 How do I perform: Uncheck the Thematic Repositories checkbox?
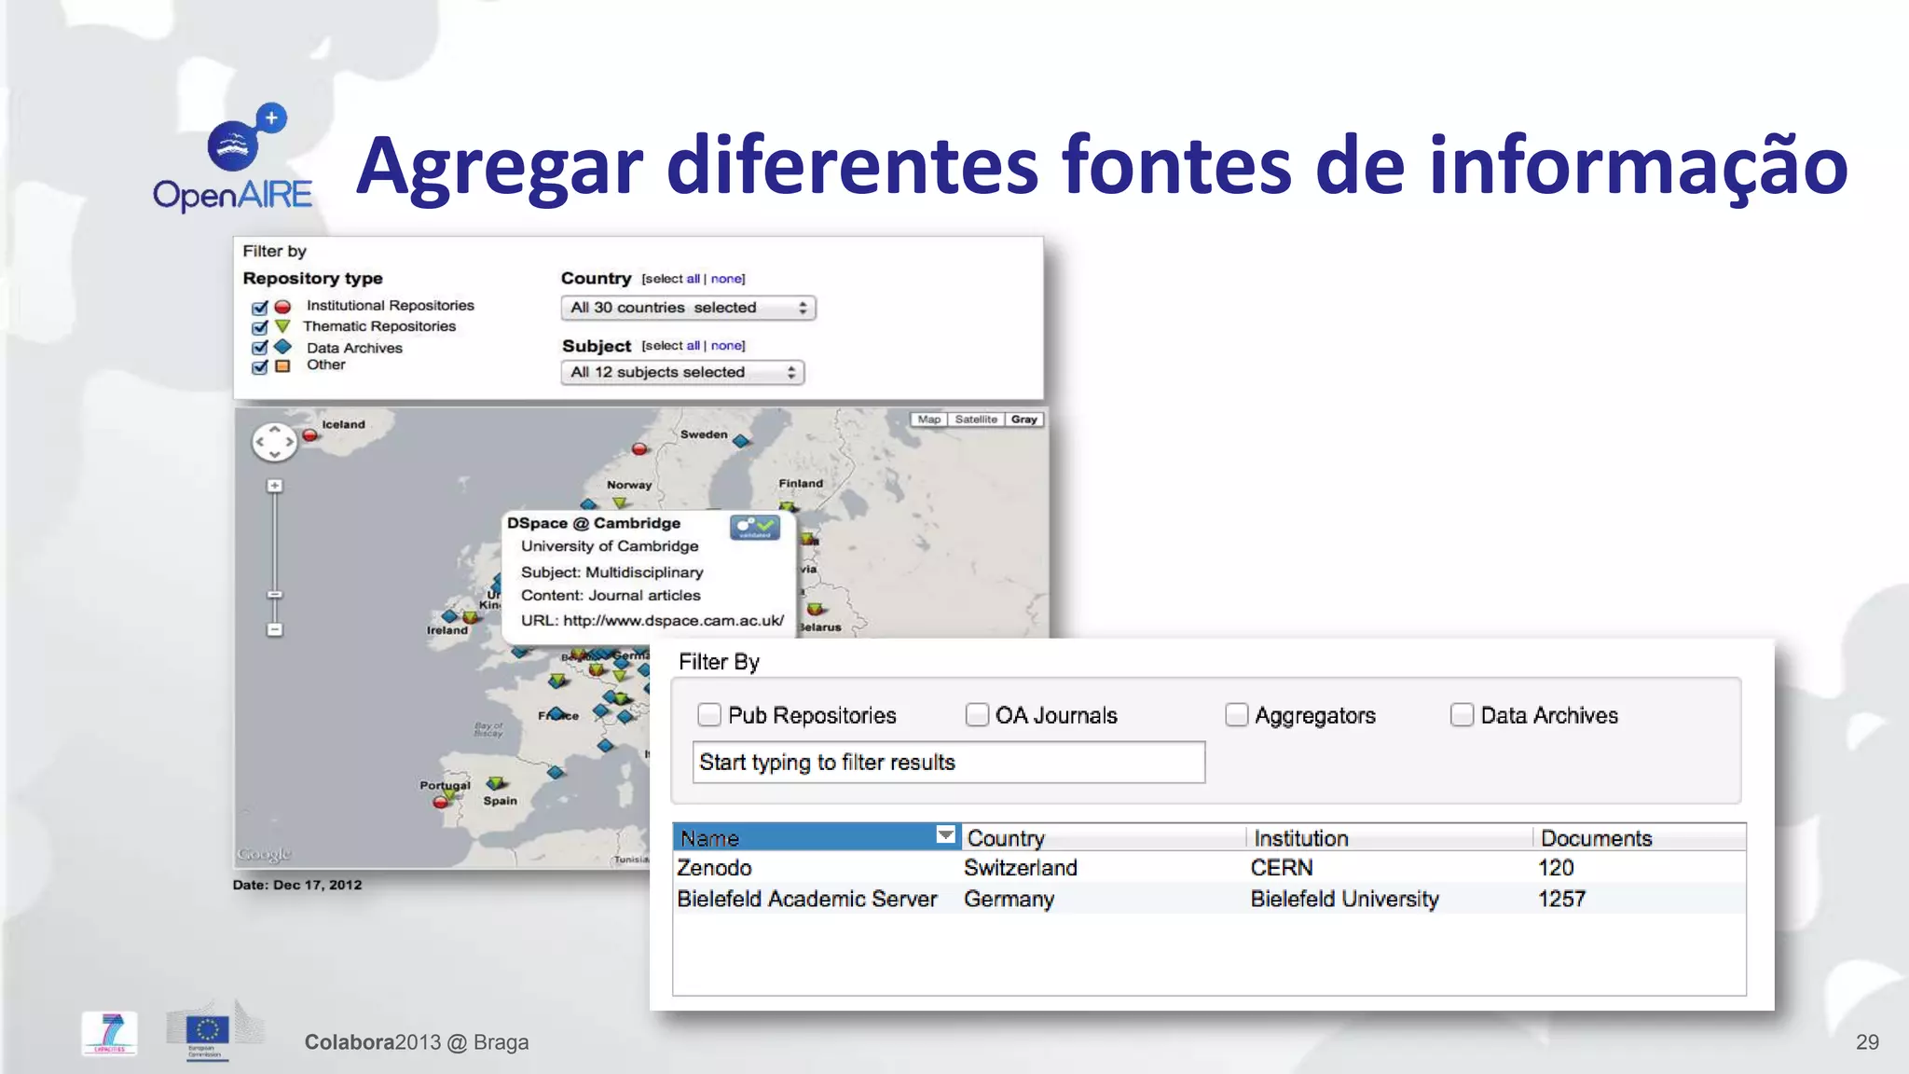(259, 327)
